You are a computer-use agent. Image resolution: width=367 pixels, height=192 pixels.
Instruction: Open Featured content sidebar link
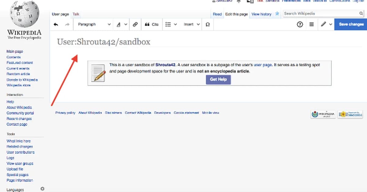[x=20, y=63]
